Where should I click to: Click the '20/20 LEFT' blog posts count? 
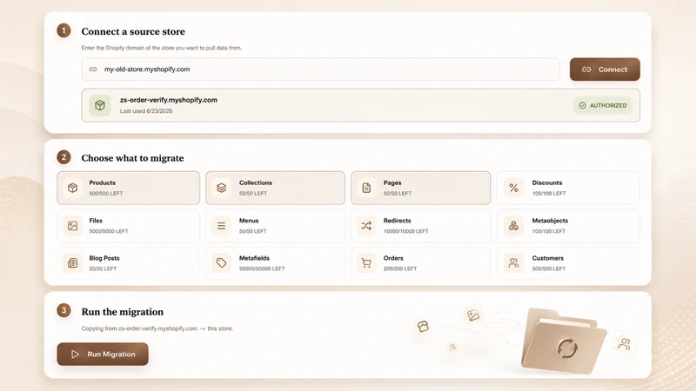coord(103,268)
